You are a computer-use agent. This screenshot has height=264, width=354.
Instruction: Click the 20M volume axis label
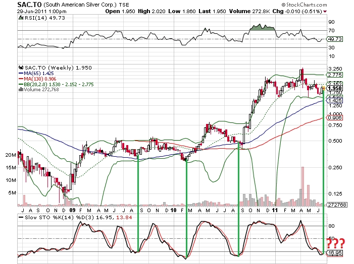tap(11, 155)
